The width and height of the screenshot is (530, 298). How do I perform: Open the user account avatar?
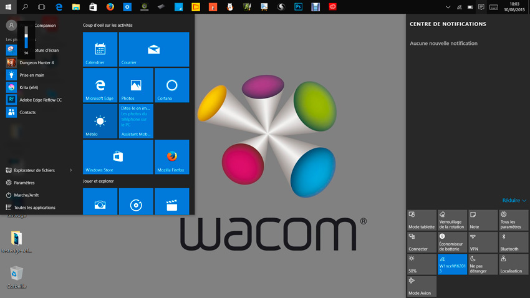point(11,25)
